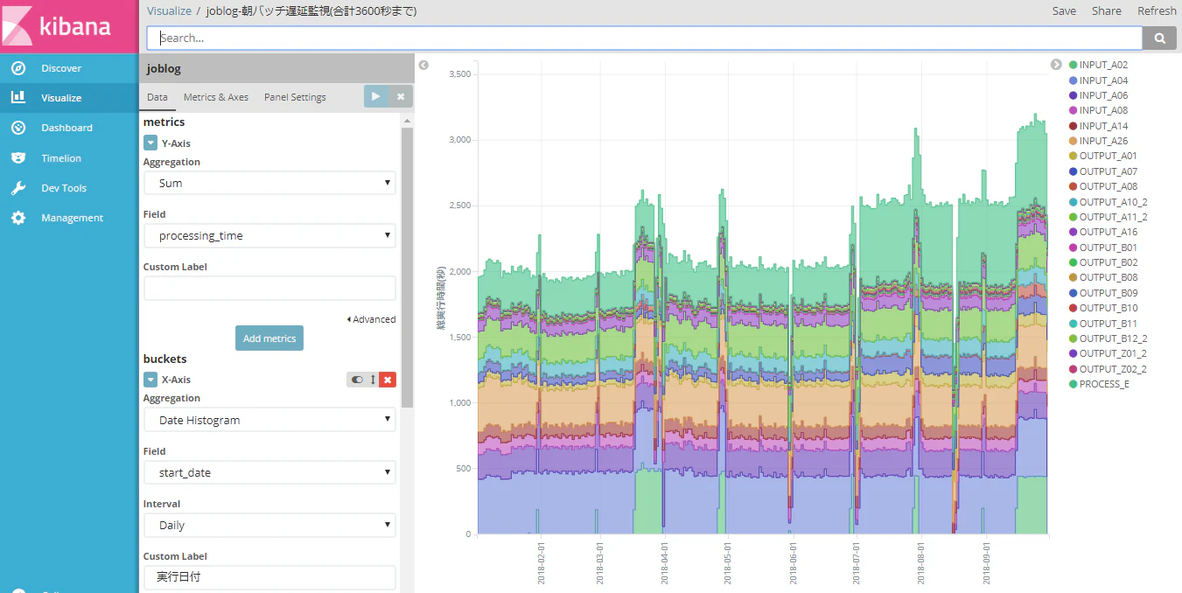Image resolution: width=1182 pixels, height=593 pixels.
Task: Select OUTPUT_A01 legend entry
Action: pyautogui.click(x=1103, y=156)
